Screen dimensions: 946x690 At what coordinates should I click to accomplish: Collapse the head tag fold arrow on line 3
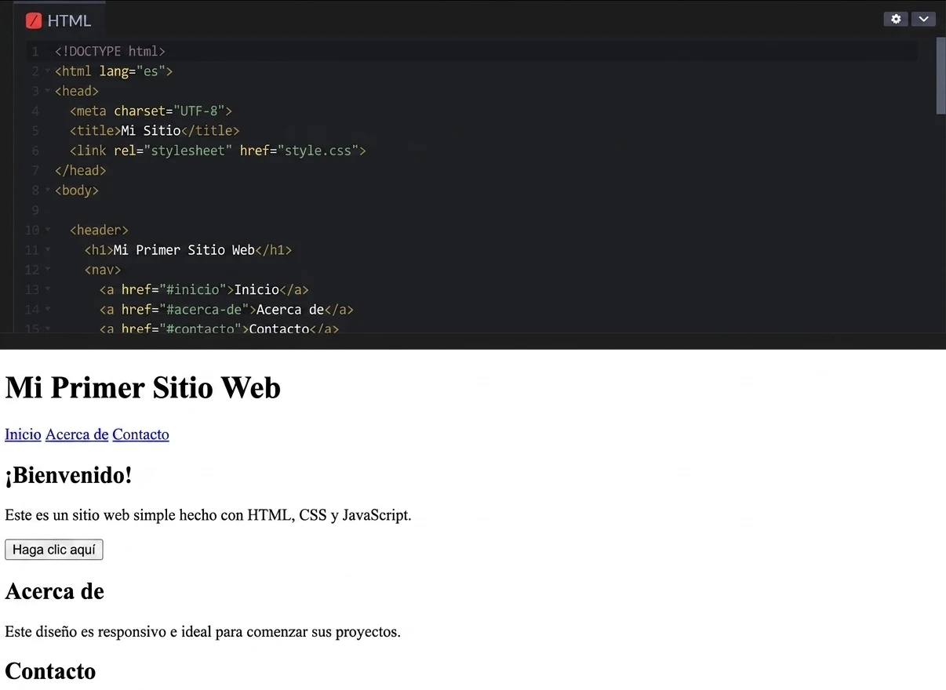(47, 91)
